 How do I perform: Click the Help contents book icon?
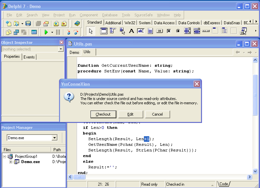(77, 24)
